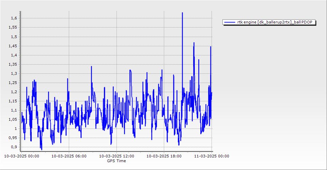Image resolution: width=327 pixels, height=170 pixels.
Task: Click the 1,15 y-axis value
Action: point(13,101)
